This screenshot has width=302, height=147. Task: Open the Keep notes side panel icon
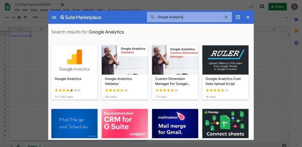296,31
